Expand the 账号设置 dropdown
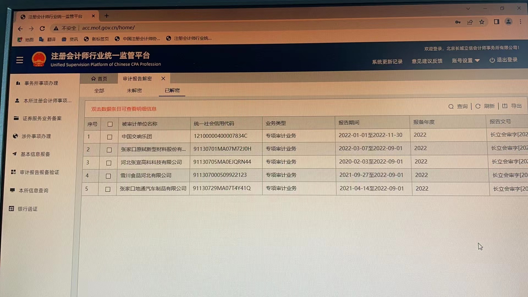 [x=466, y=61]
